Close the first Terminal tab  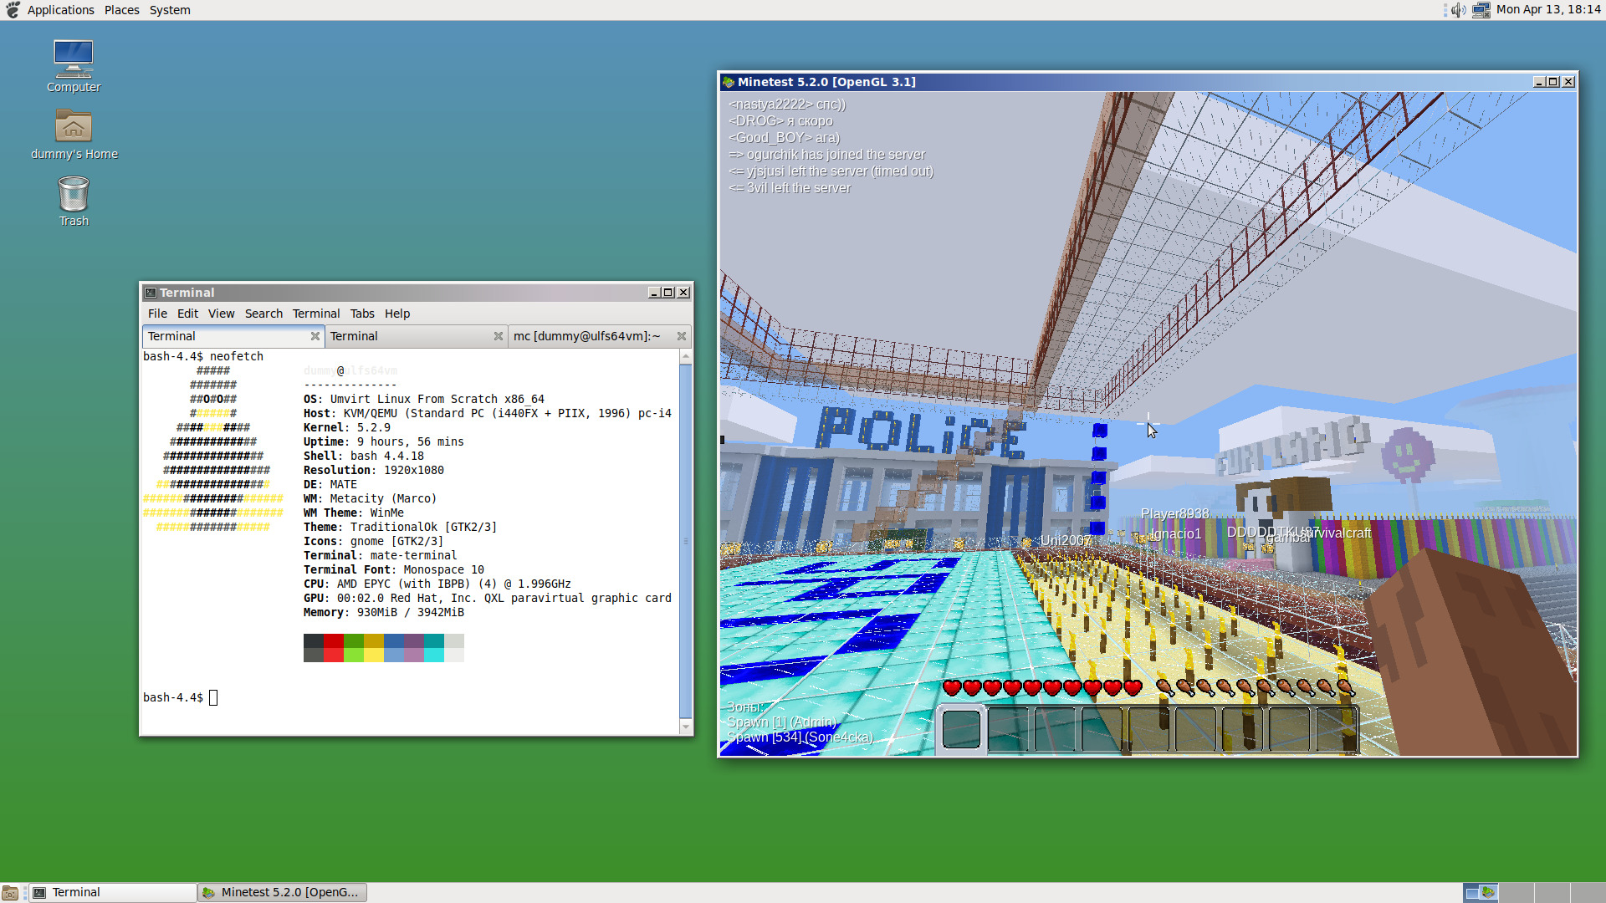315,336
